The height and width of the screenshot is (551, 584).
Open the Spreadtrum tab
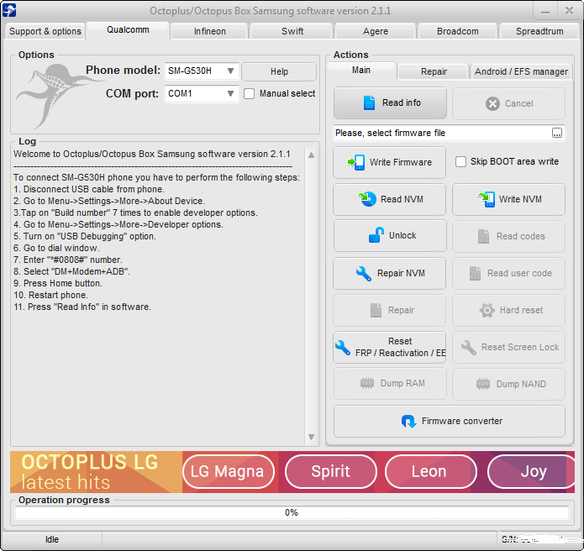tap(539, 31)
